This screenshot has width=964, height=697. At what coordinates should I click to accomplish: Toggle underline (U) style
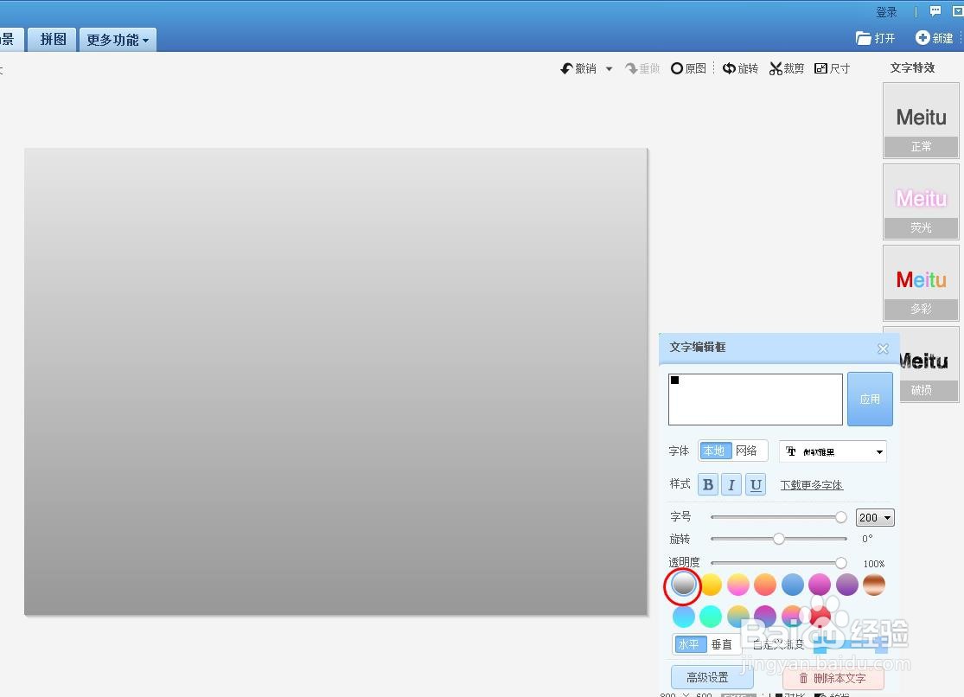coord(756,485)
